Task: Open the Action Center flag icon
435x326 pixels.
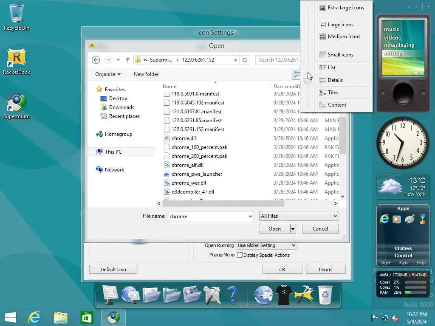Action: pyautogui.click(x=374, y=318)
